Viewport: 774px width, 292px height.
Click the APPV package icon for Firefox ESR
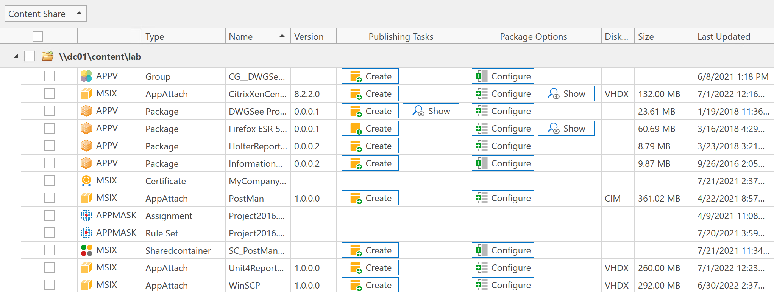86,129
